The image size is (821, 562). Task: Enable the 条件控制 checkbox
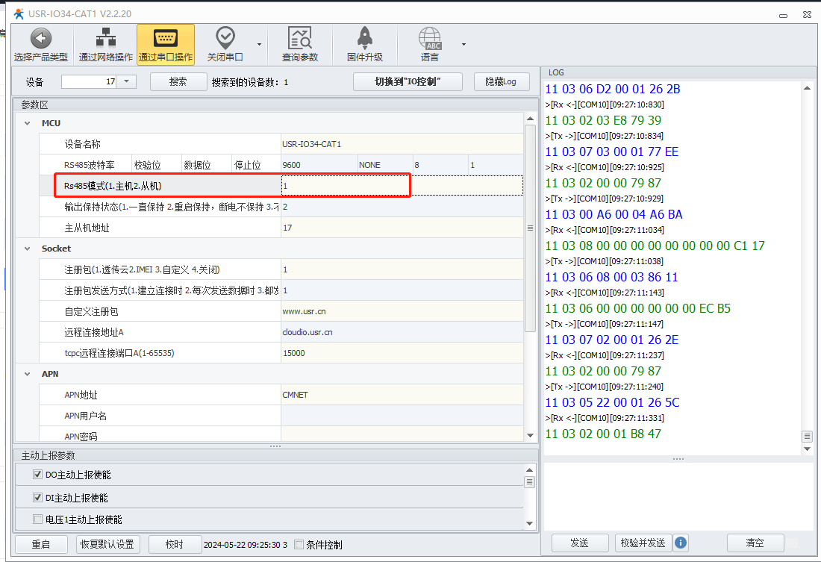[299, 545]
